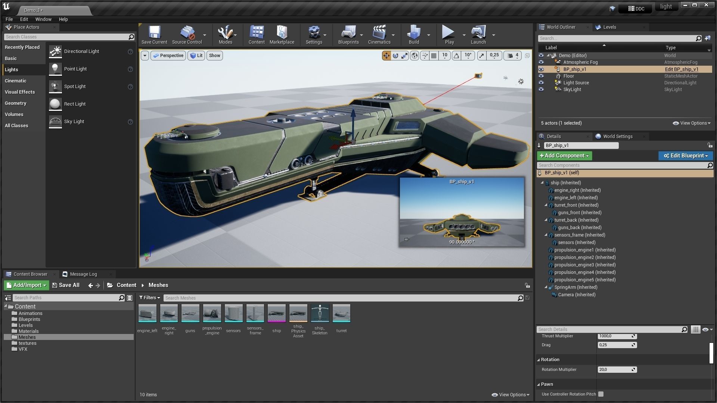Screen dimensions: 717x403
Task: Collapse the SpringArm (Inherited) node
Action: (x=546, y=287)
